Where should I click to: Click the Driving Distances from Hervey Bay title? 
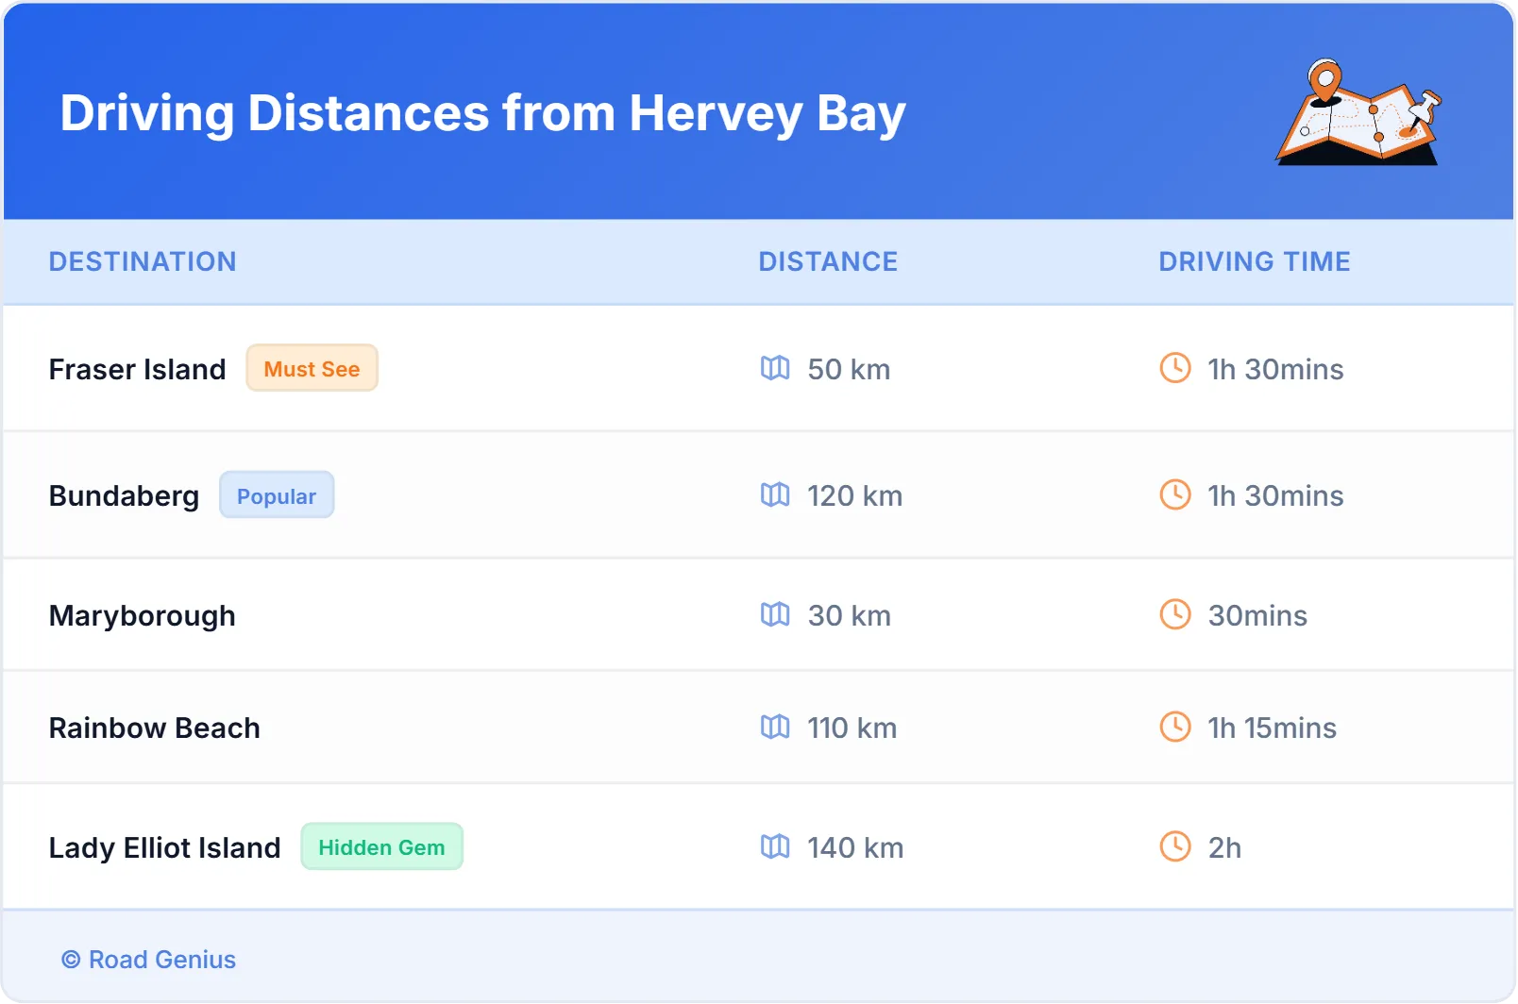(x=483, y=114)
